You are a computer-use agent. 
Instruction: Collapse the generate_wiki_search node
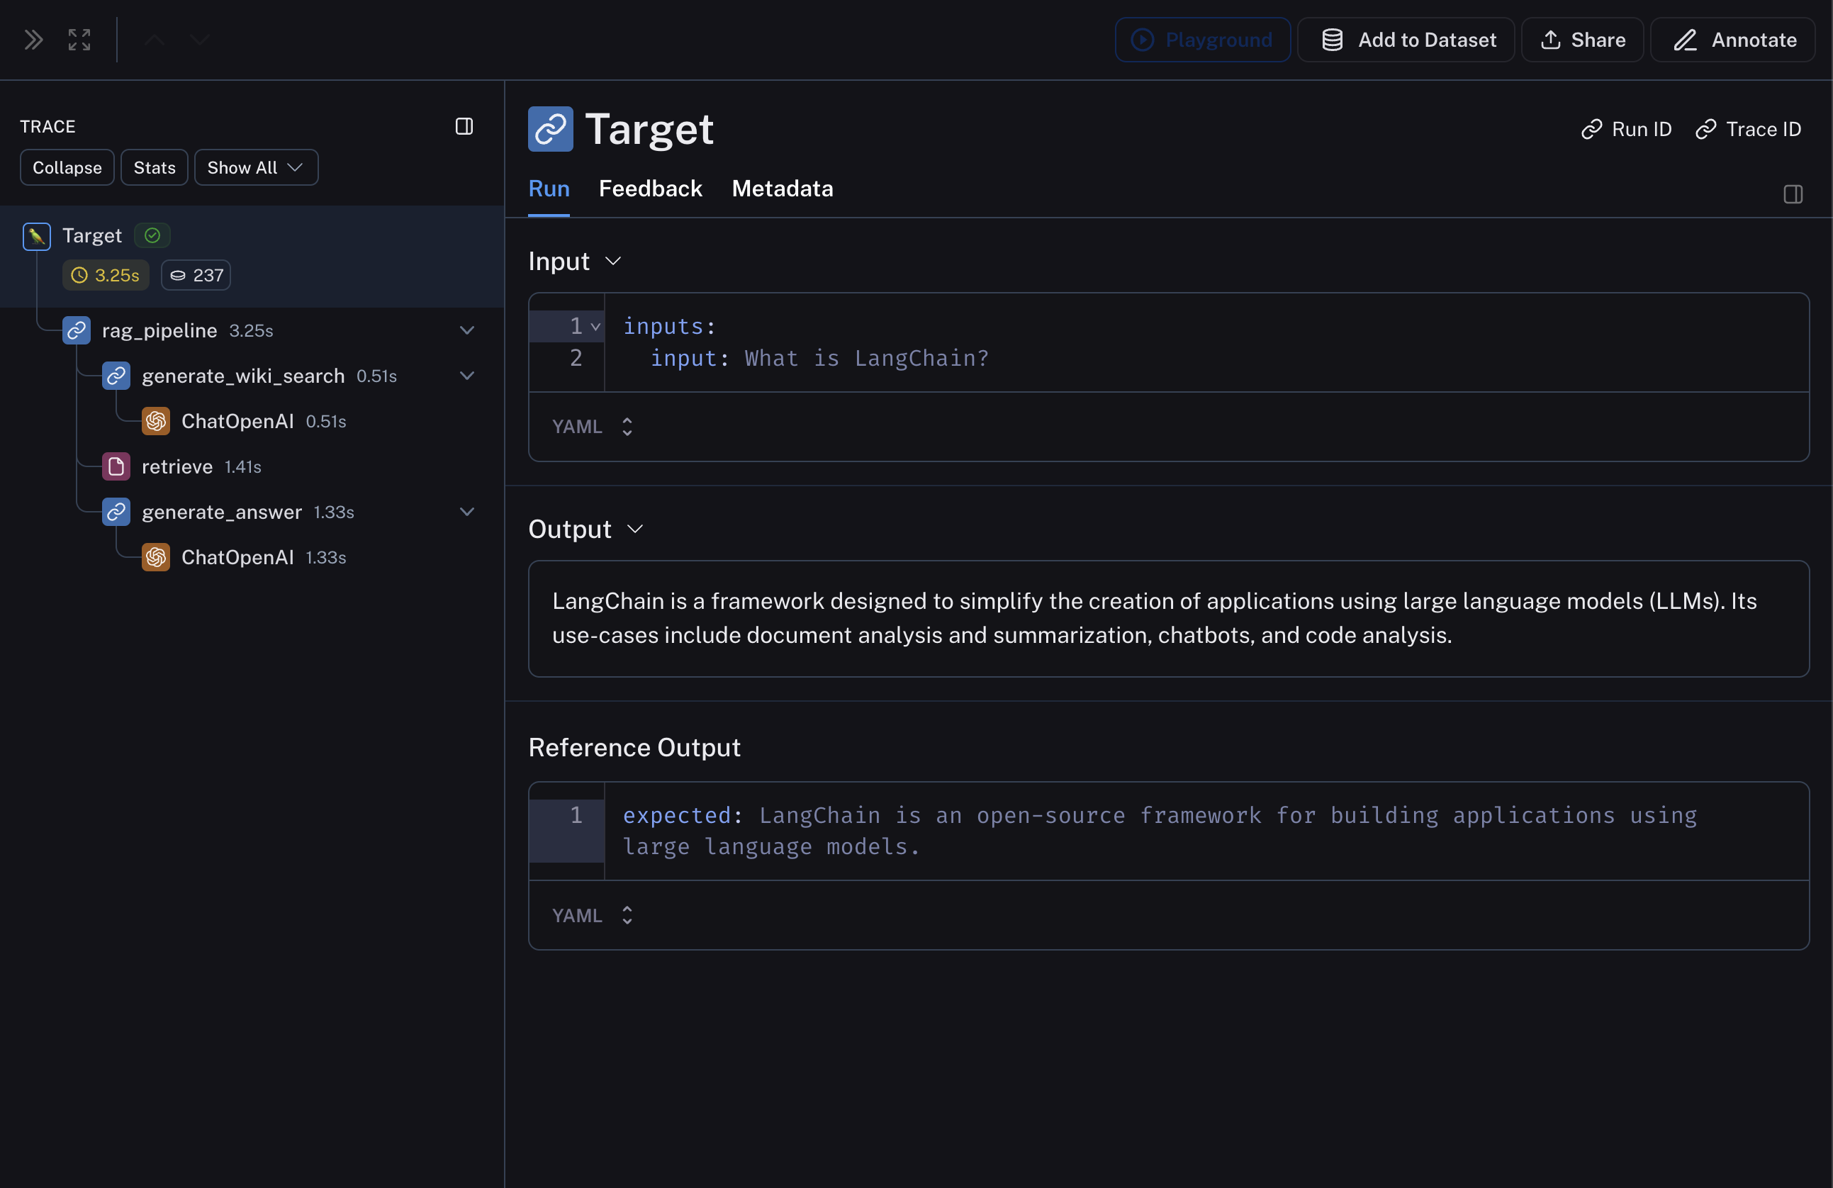pyautogui.click(x=466, y=376)
